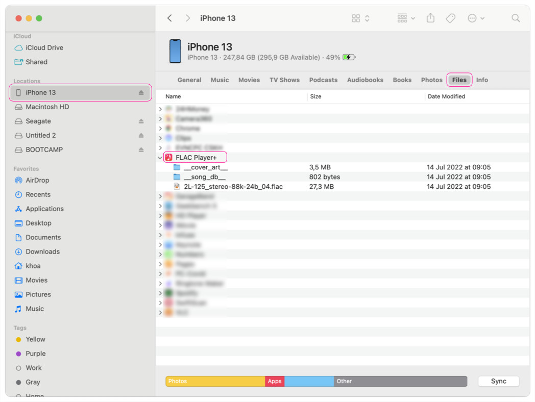This screenshot has width=535, height=402.
Task: Switch to the Music tab
Action: click(220, 80)
